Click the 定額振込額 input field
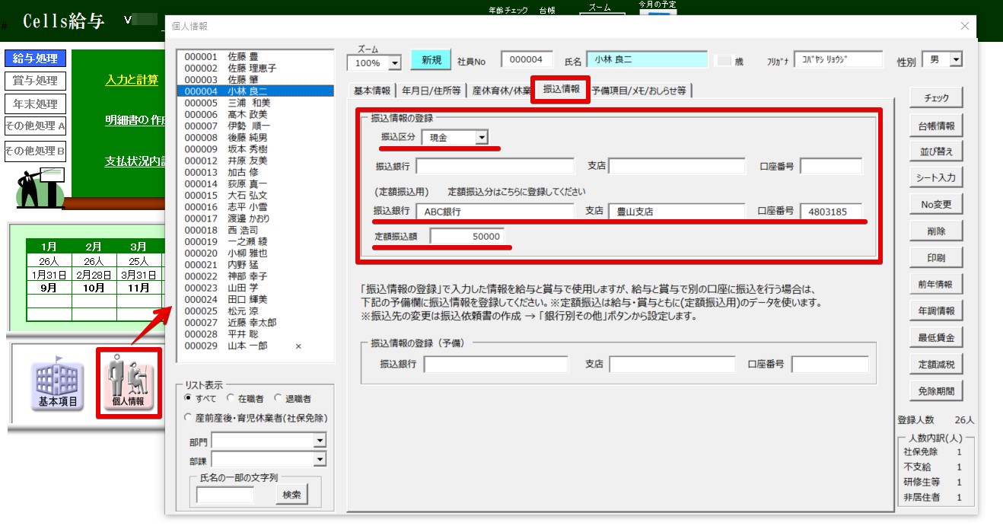The image size is (1003, 529). (x=466, y=237)
